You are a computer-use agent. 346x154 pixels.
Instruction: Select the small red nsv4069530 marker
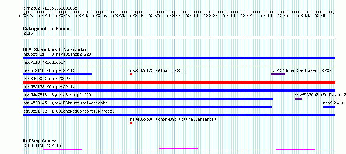[x=131, y=123]
